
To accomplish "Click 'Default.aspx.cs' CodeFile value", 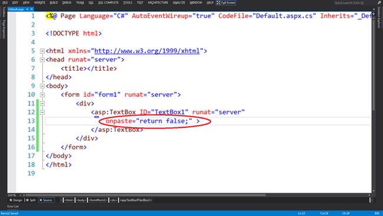I will pos(285,16).
